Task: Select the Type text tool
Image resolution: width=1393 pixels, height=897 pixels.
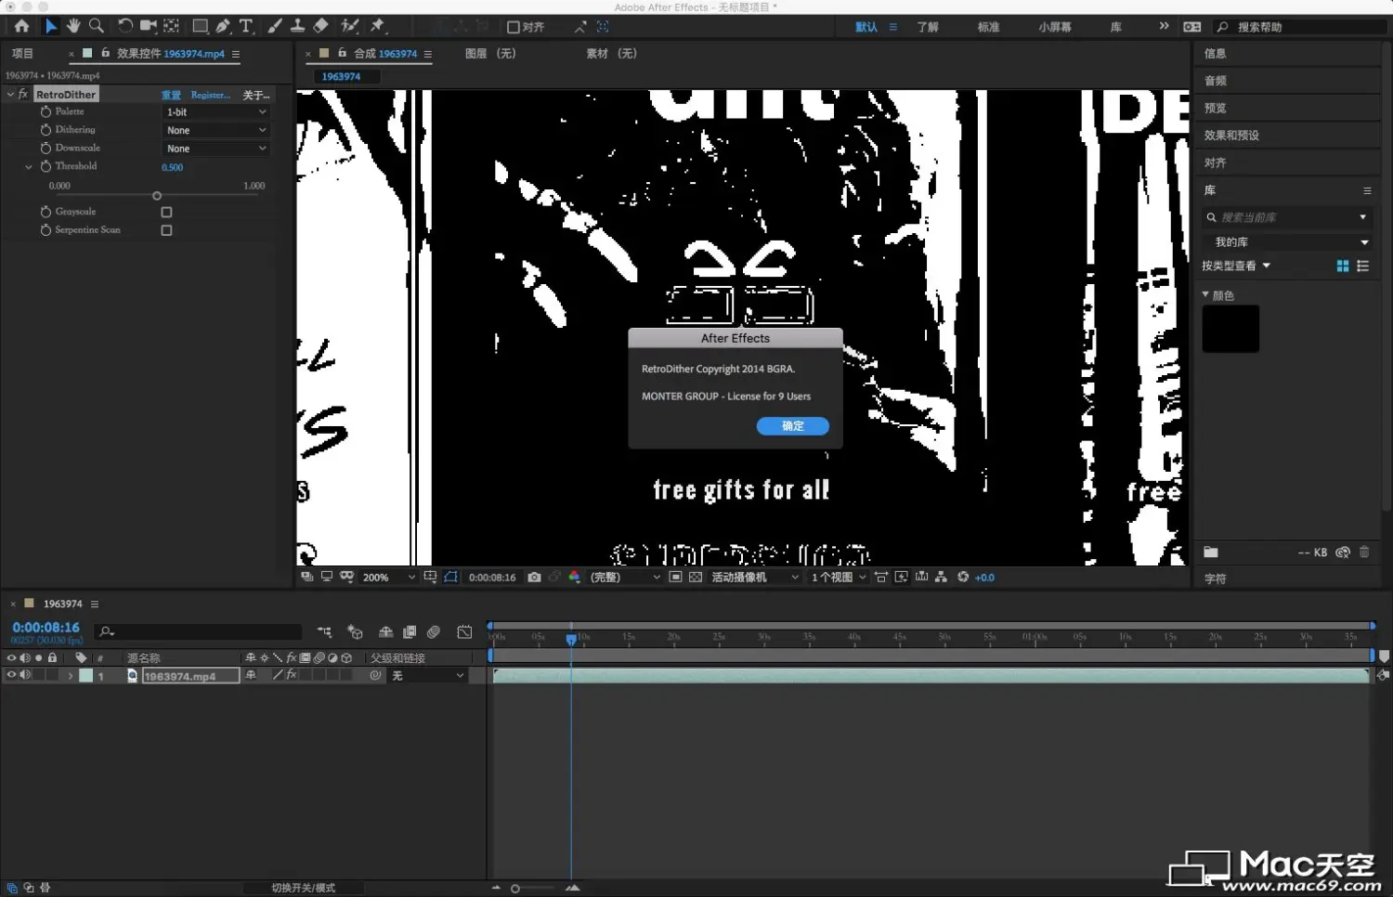Action: tap(246, 26)
